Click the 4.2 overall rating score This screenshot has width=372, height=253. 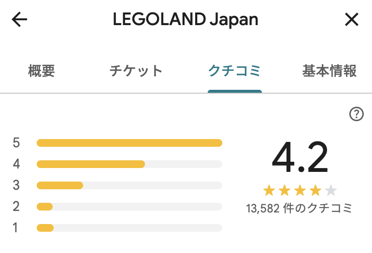tap(300, 157)
